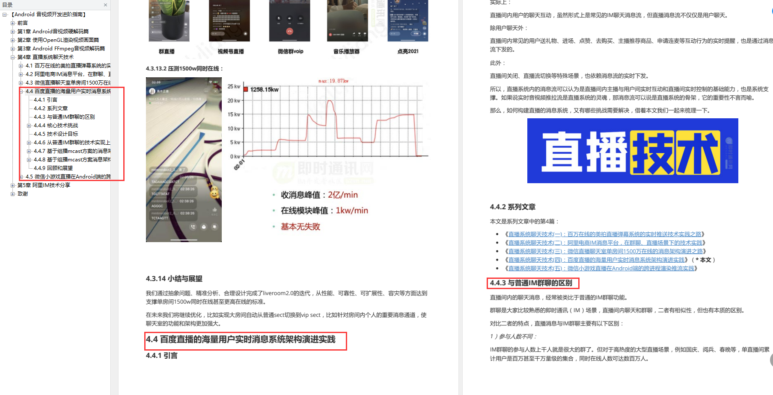Click the image above 点亮2021 caption
The image size is (773, 395).
(408, 20)
